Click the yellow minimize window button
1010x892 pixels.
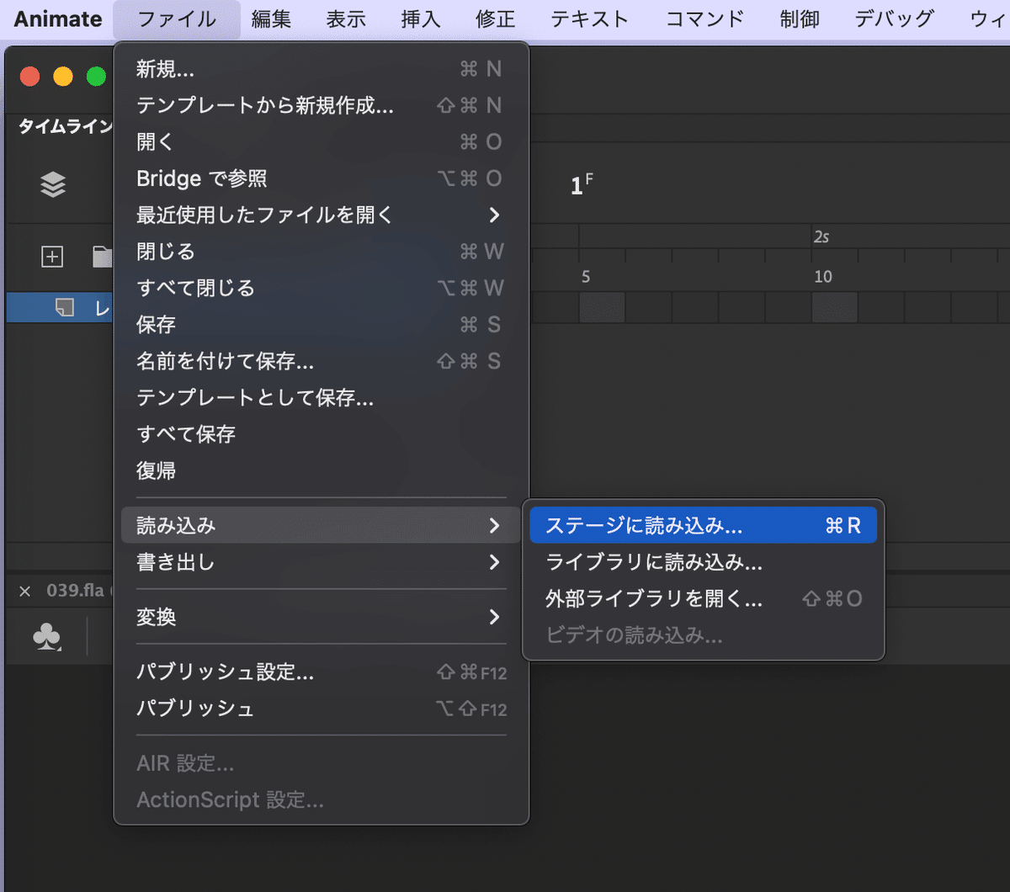coord(63,77)
